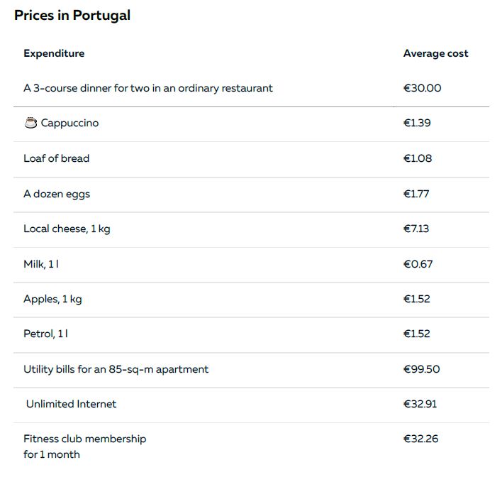Click the €0.67 milk price
This screenshot has height=482, width=502.
point(418,264)
